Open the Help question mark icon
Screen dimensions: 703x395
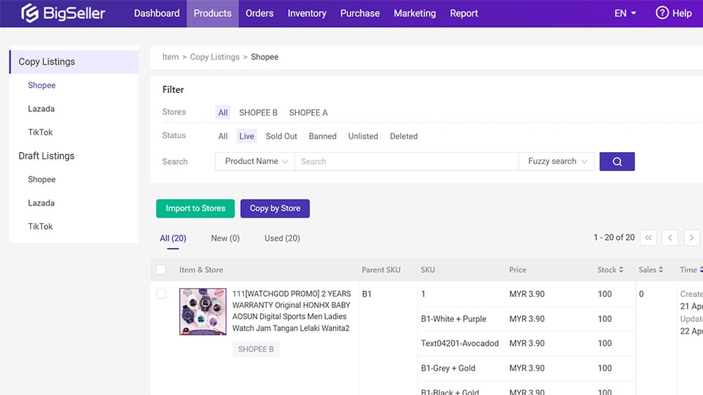tap(662, 13)
